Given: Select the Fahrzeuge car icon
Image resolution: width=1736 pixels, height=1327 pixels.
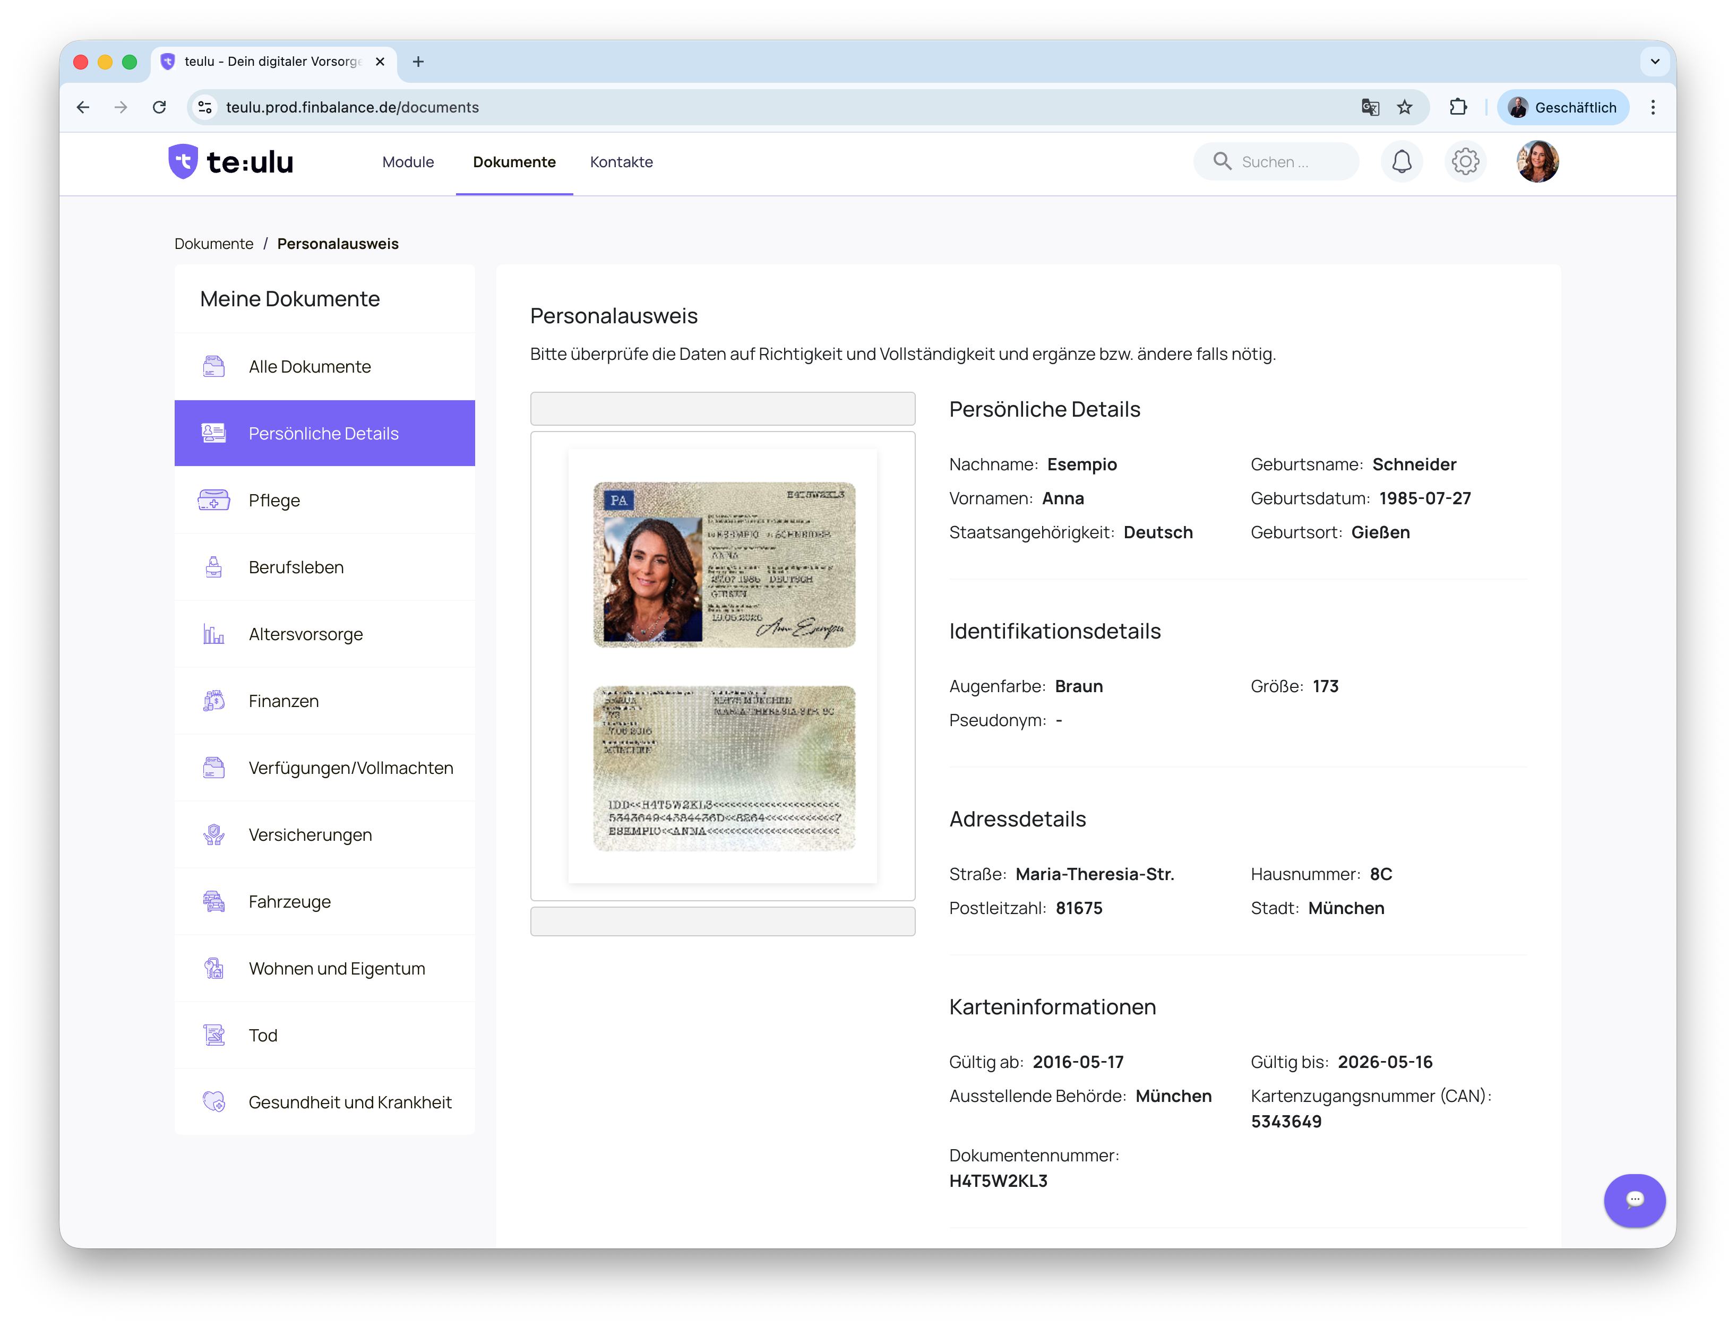Looking at the screenshot, I should pyautogui.click(x=213, y=901).
